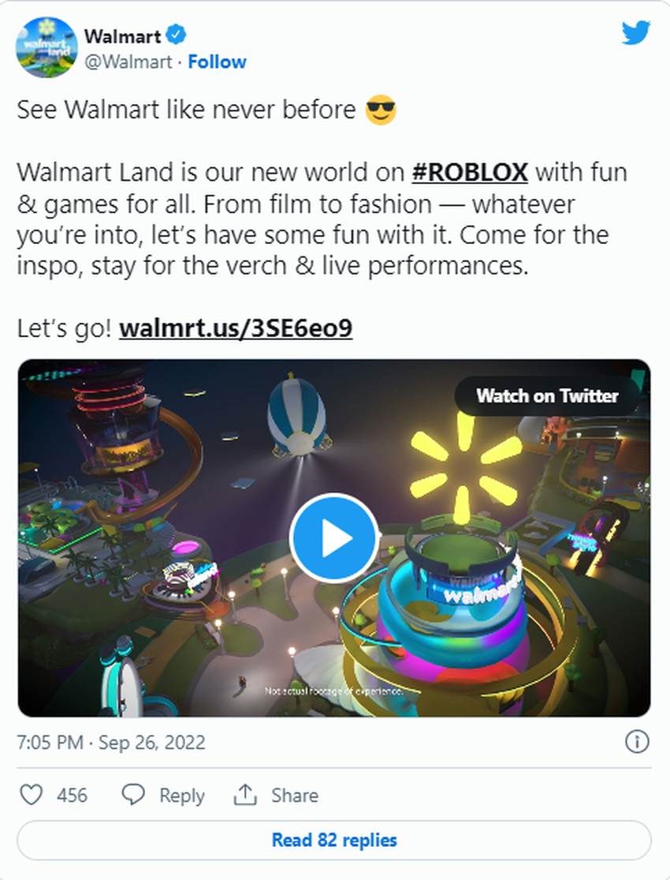The height and width of the screenshot is (880, 670).
Task: Click the Twitter bird logo icon
Action: pyautogui.click(x=636, y=33)
